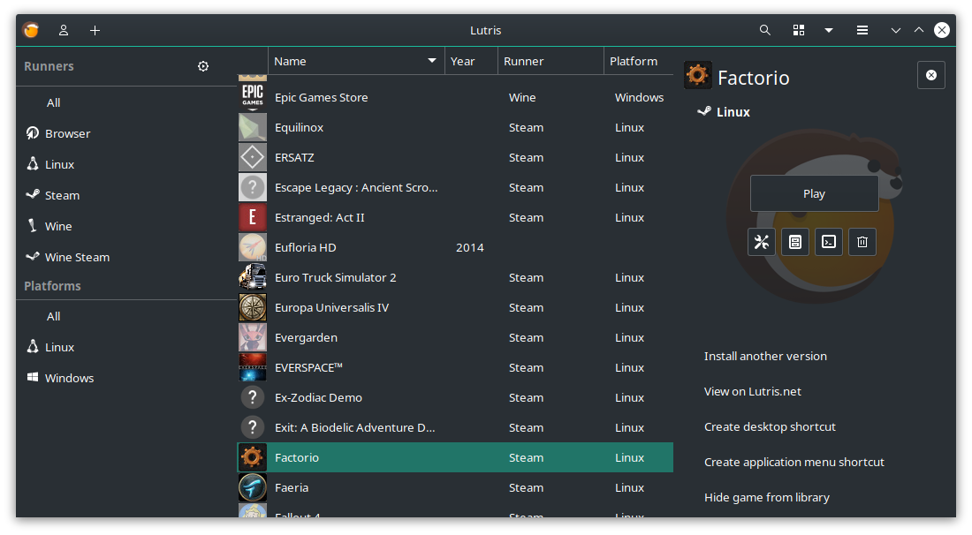Sort by the Platform column header

point(639,61)
